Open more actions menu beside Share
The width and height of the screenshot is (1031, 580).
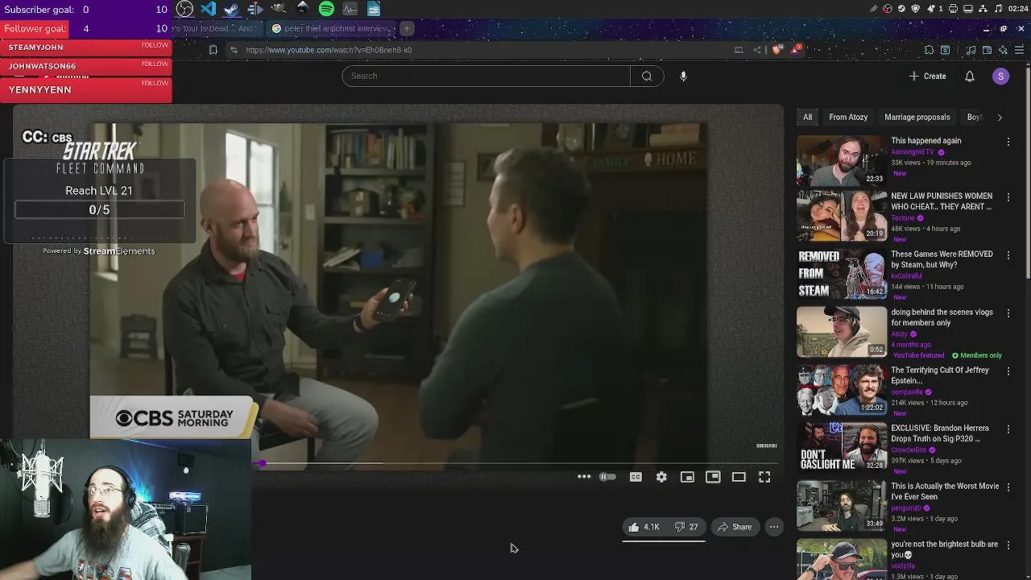pyautogui.click(x=773, y=527)
